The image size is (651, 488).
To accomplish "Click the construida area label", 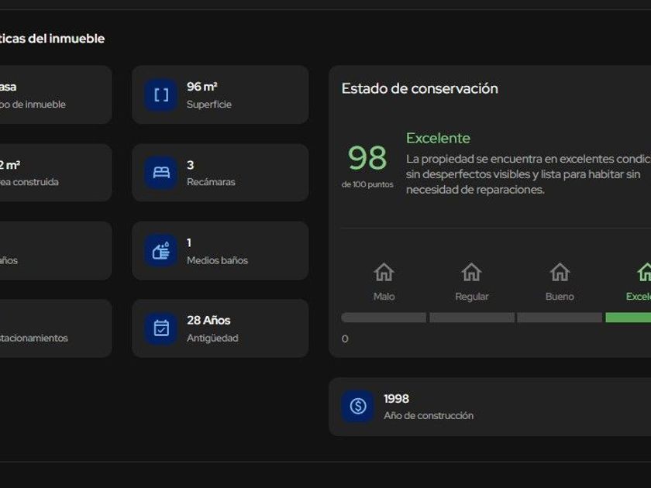I will click(x=29, y=182).
